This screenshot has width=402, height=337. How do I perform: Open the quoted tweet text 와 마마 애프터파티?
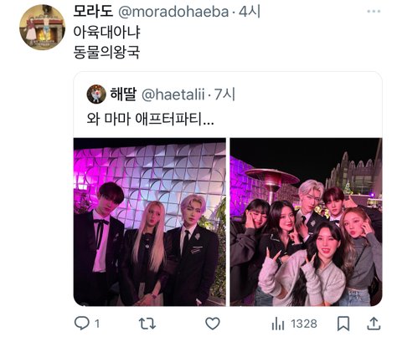click(150, 119)
